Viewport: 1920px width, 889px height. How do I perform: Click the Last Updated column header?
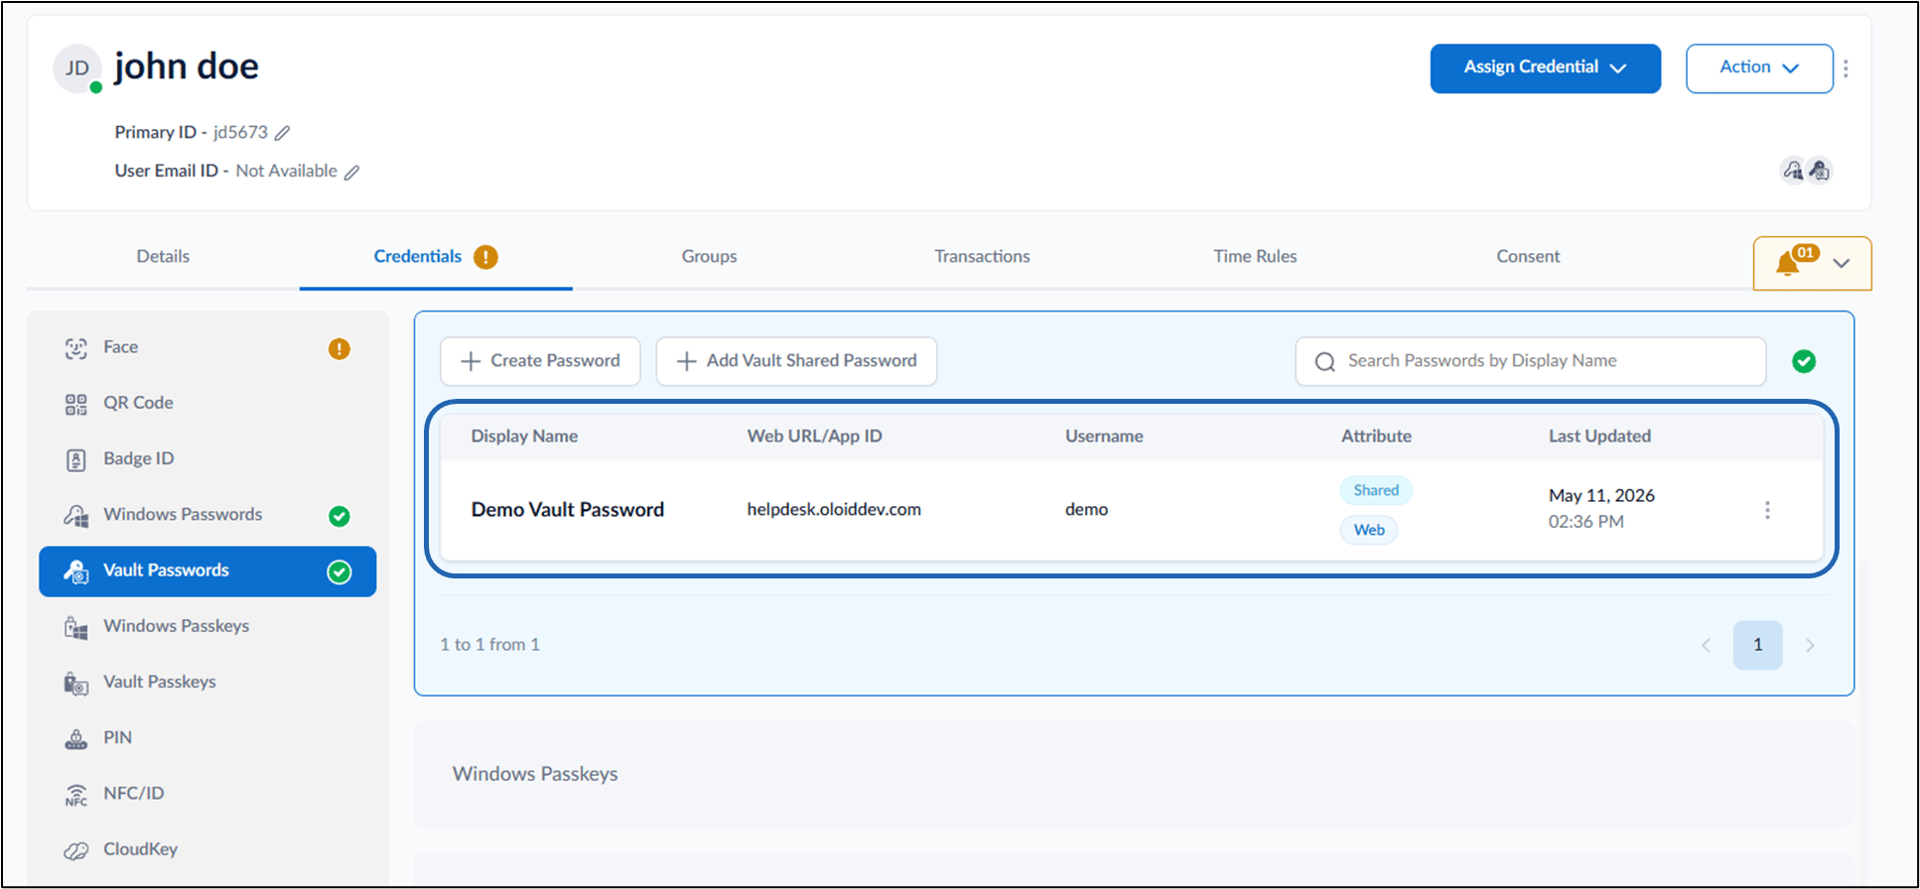click(1599, 437)
